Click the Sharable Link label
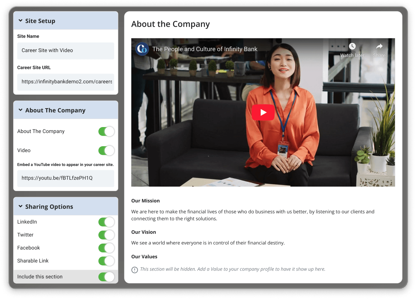 (33, 261)
